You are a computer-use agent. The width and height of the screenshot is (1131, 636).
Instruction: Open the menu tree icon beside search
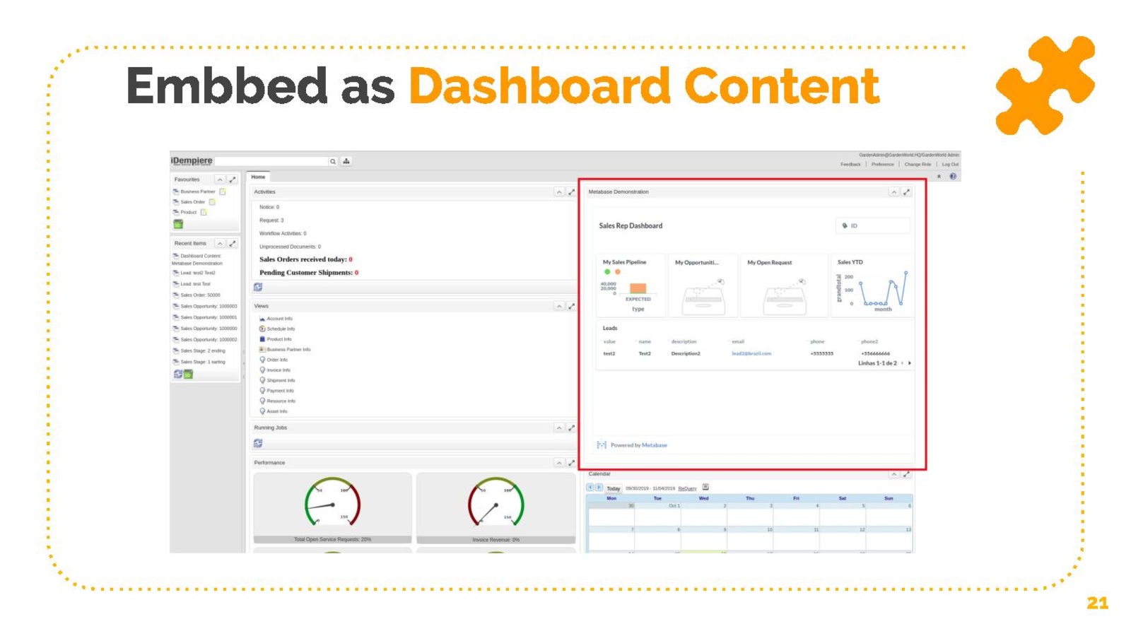tap(346, 162)
